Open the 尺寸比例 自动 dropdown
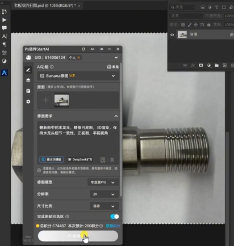 click(105, 206)
